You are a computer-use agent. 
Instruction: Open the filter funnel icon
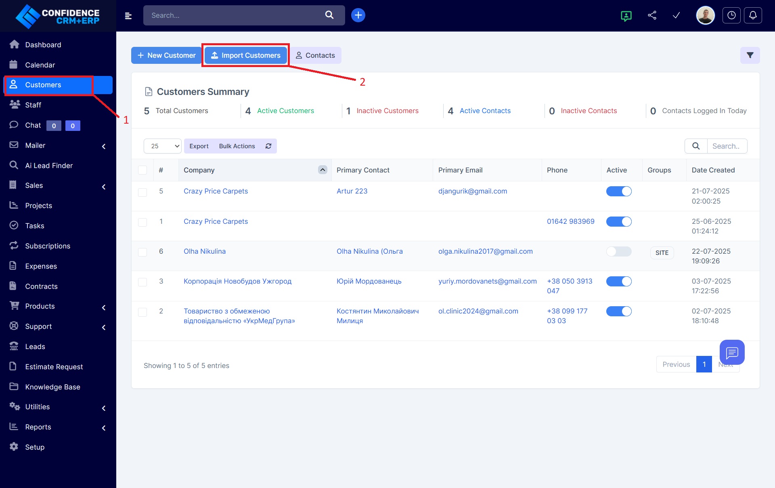tap(750, 55)
